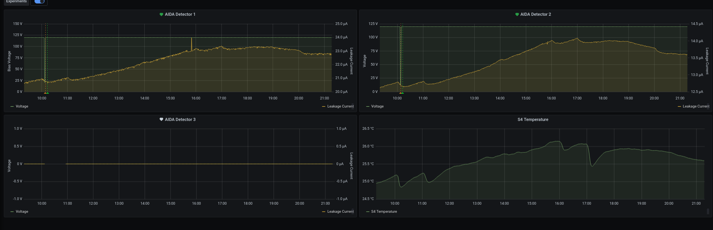Image resolution: width=713 pixels, height=230 pixels.
Task: Click the legend scrollbar in AIDA Detector 3 panel
Action: coord(353,212)
